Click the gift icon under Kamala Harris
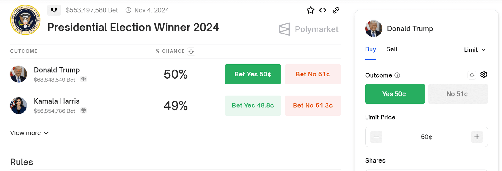This screenshot has height=171, width=502. pyautogui.click(x=83, y=111)
